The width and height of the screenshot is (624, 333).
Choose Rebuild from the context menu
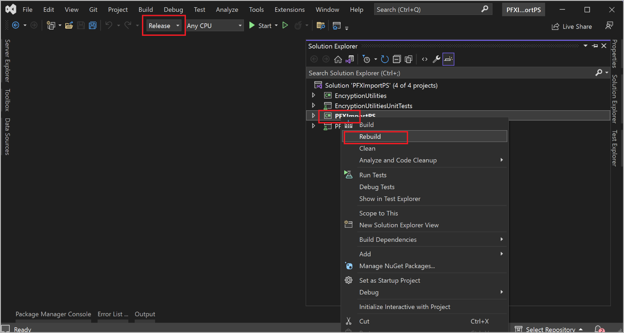[x=370, y=137]
